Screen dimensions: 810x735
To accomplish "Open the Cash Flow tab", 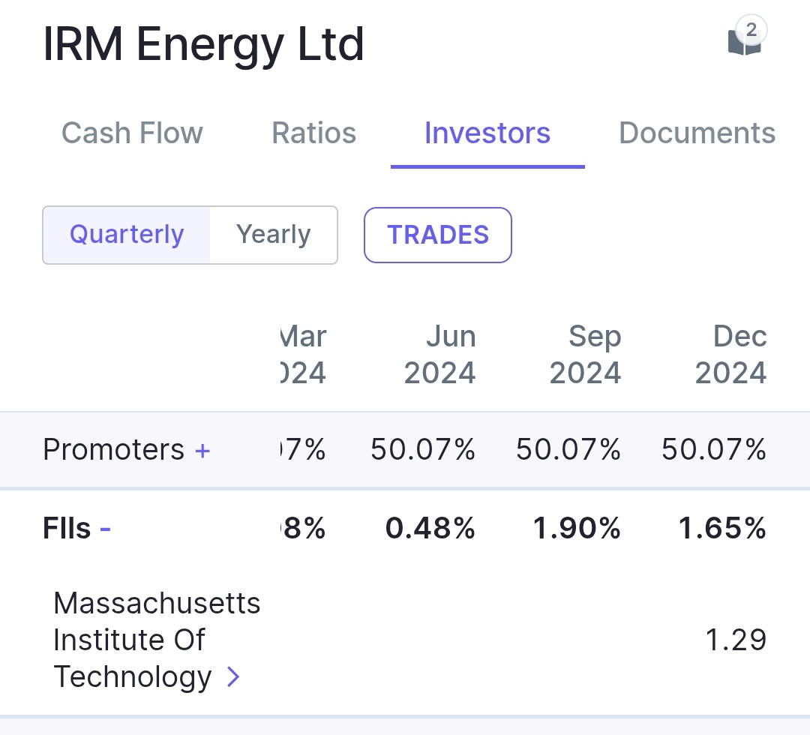I will (x=132, y=133).
